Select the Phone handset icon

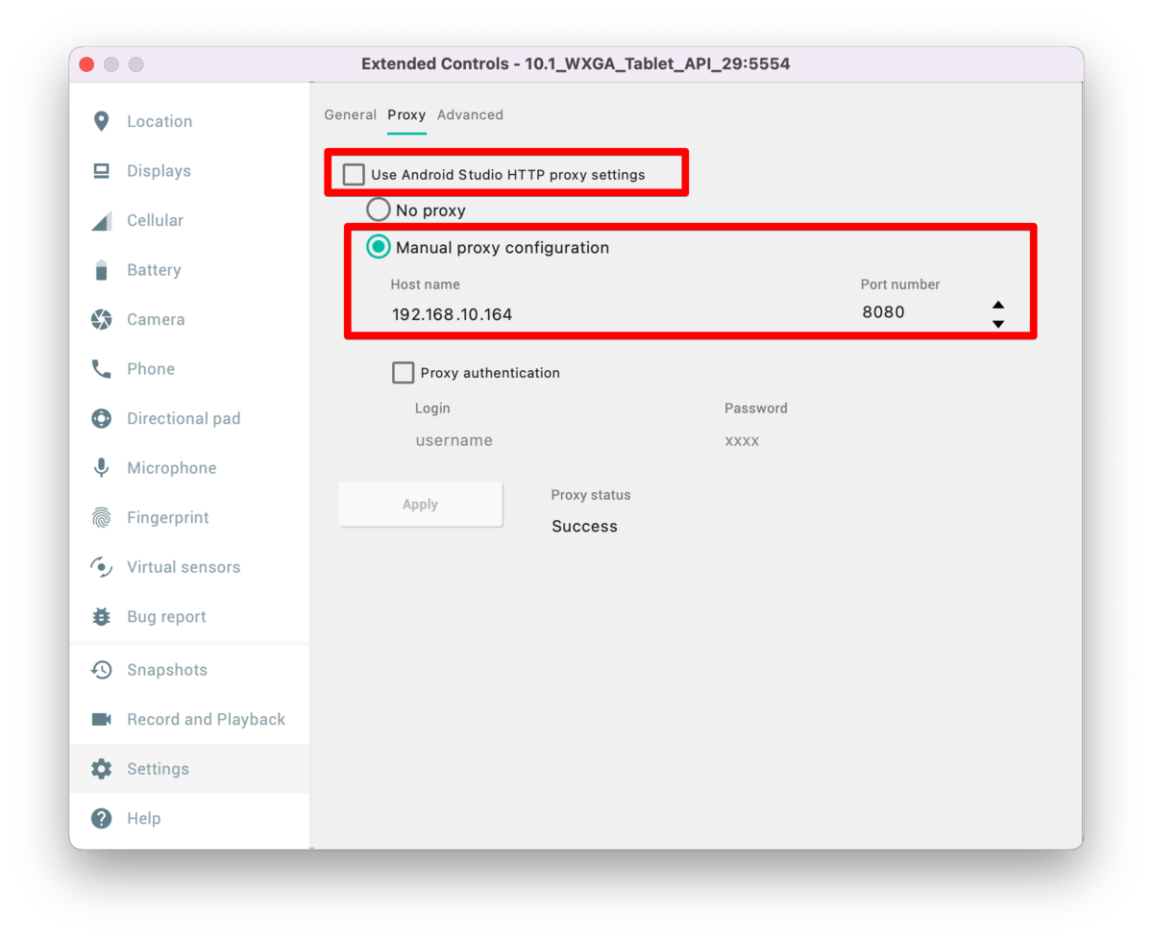tap(101, 369)
